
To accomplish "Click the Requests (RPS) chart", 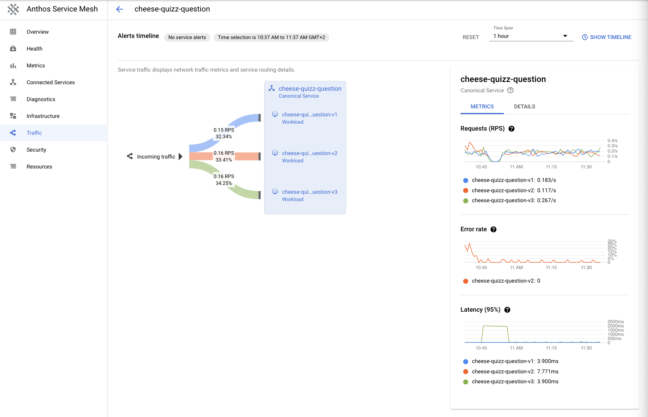I will [x=535, y=151].
